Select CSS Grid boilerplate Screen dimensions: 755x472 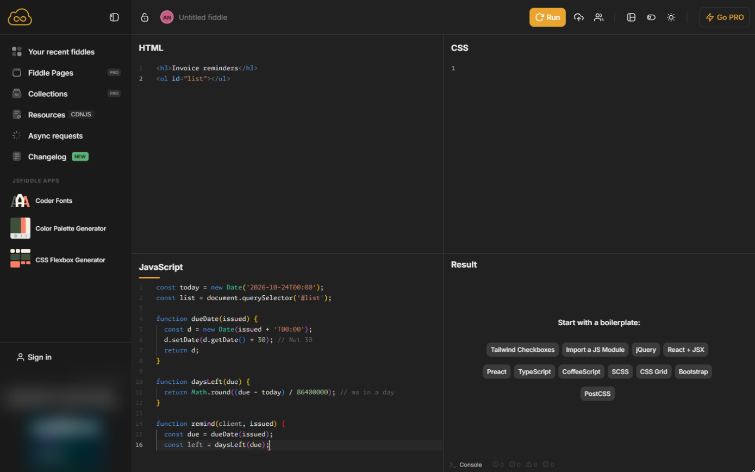click(653, 372)
